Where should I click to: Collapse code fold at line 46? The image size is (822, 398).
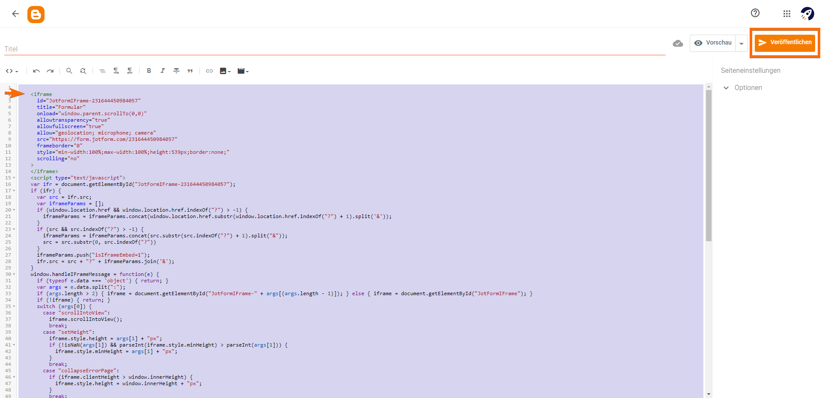coord(14,377)
